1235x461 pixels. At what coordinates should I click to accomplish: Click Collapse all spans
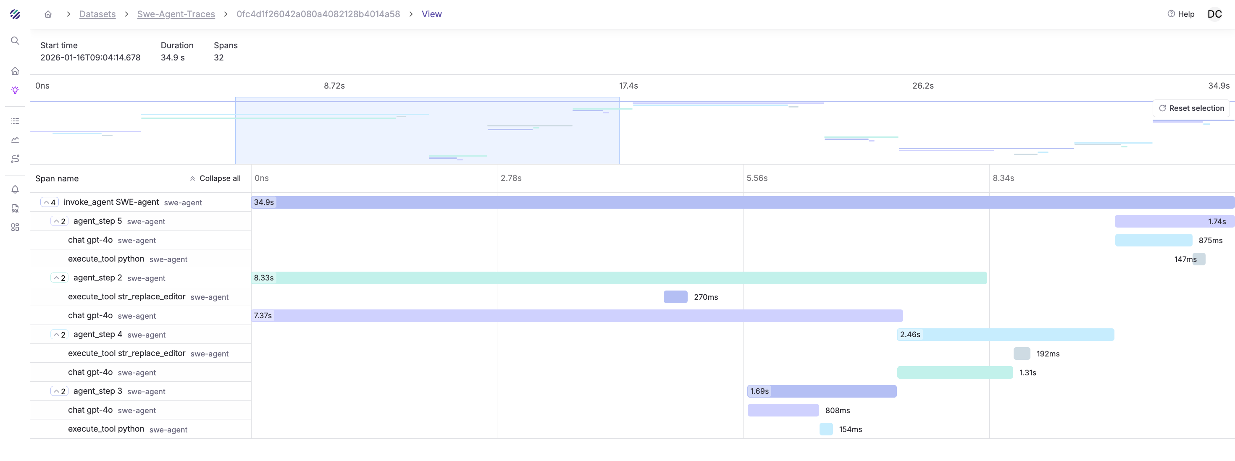coord(215,178)
